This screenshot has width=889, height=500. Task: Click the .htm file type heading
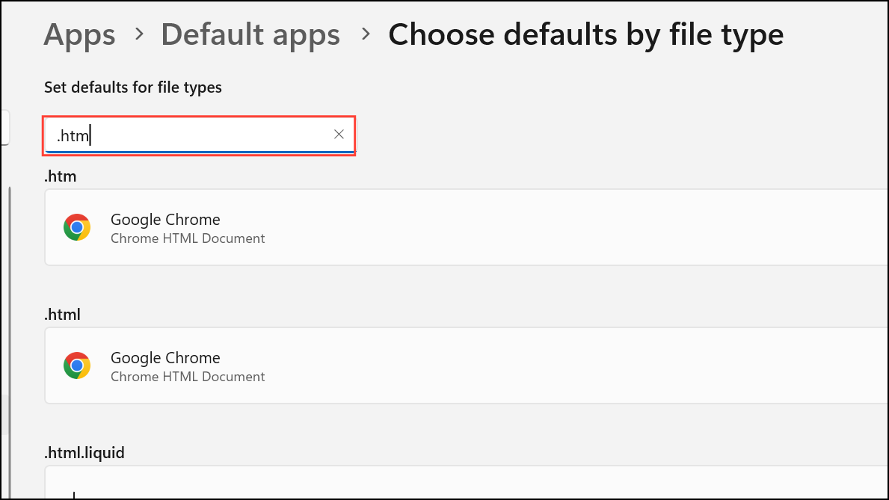click(x=61, y=176)
